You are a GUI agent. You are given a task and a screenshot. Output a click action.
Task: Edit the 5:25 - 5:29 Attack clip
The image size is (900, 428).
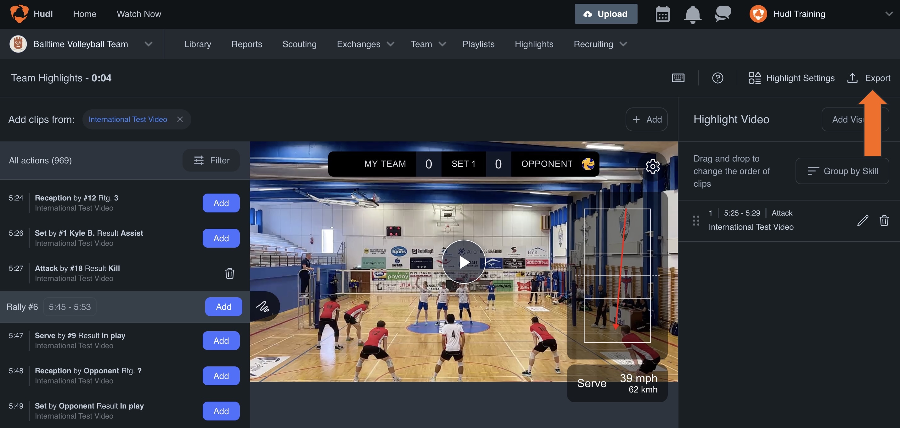[862, 221]
